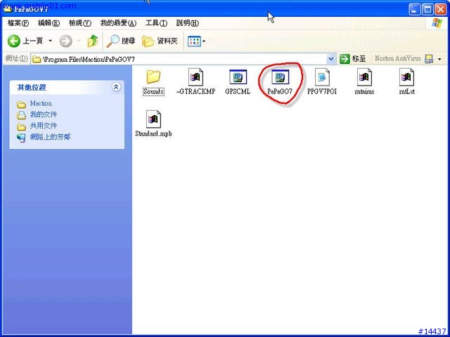The height and width of the screenshot is (337, 450).
Task: Select the PaPaGO7 application icon
Action: click(280, 77)
